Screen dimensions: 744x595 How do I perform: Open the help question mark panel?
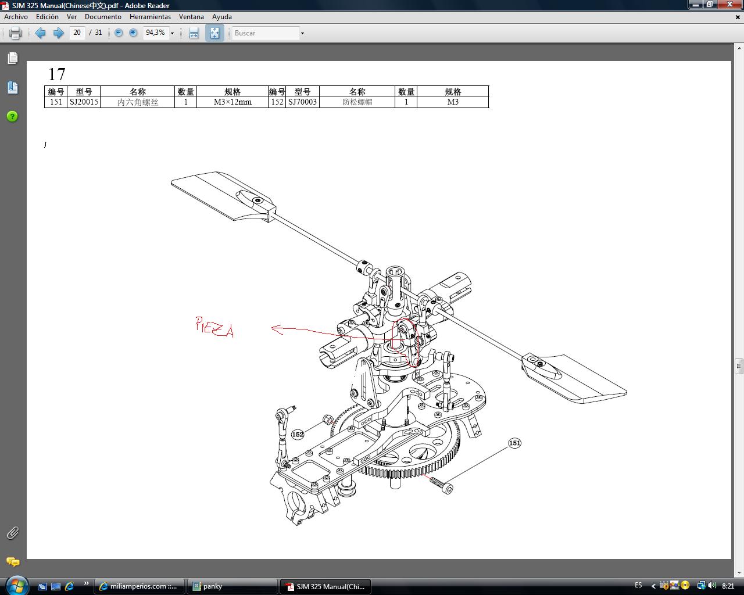tap(12, 116)
